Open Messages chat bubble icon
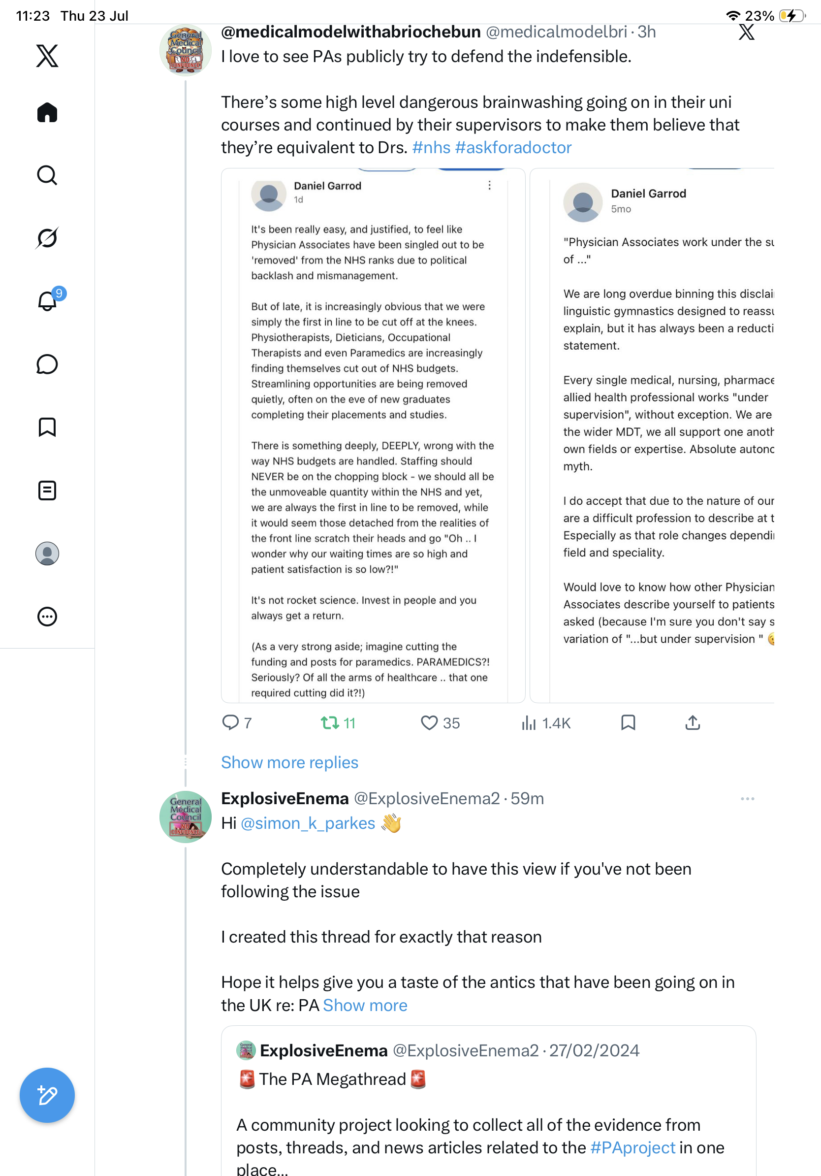This screenshot has height=1176, width=821. (47, 364)
